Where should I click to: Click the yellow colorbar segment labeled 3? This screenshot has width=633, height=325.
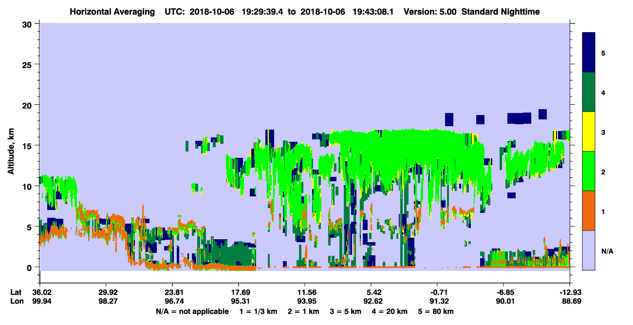(x=589, y=132)
